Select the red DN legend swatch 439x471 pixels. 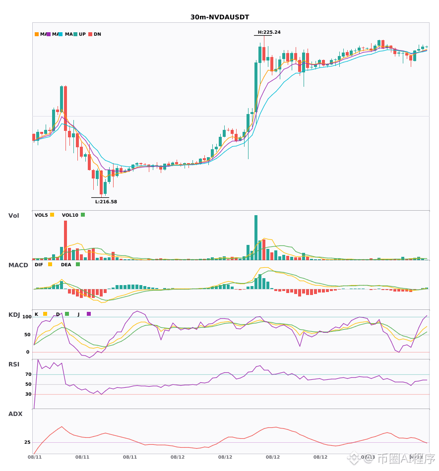coord(90,34)
